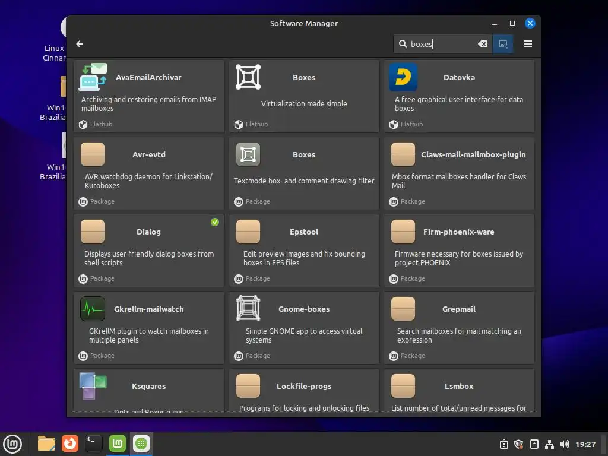Screen dimensions: 608x456
Task: Click 'Textmode box- and comment drawing filter'
Action: click(304, 180)
